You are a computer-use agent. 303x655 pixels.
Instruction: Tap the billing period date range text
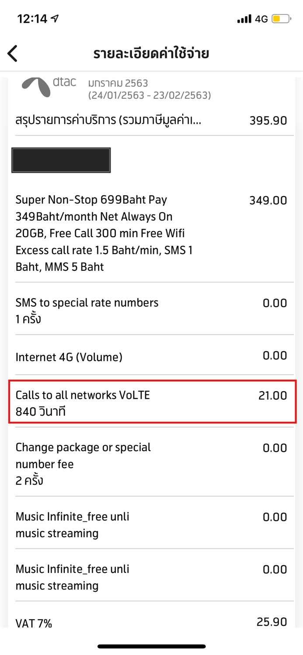tap(150, 95)
